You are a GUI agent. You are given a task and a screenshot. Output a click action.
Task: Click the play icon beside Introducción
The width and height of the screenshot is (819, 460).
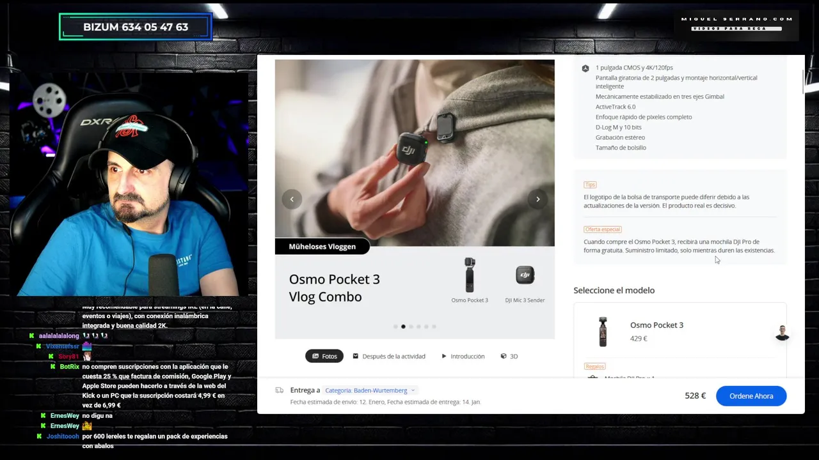[x=444, y=356]
